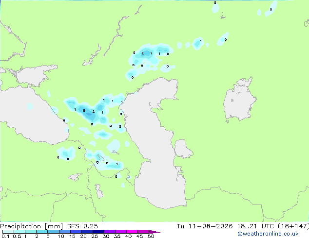
Task: Click the '0.5' legend scale label
Action: point(17,236)
